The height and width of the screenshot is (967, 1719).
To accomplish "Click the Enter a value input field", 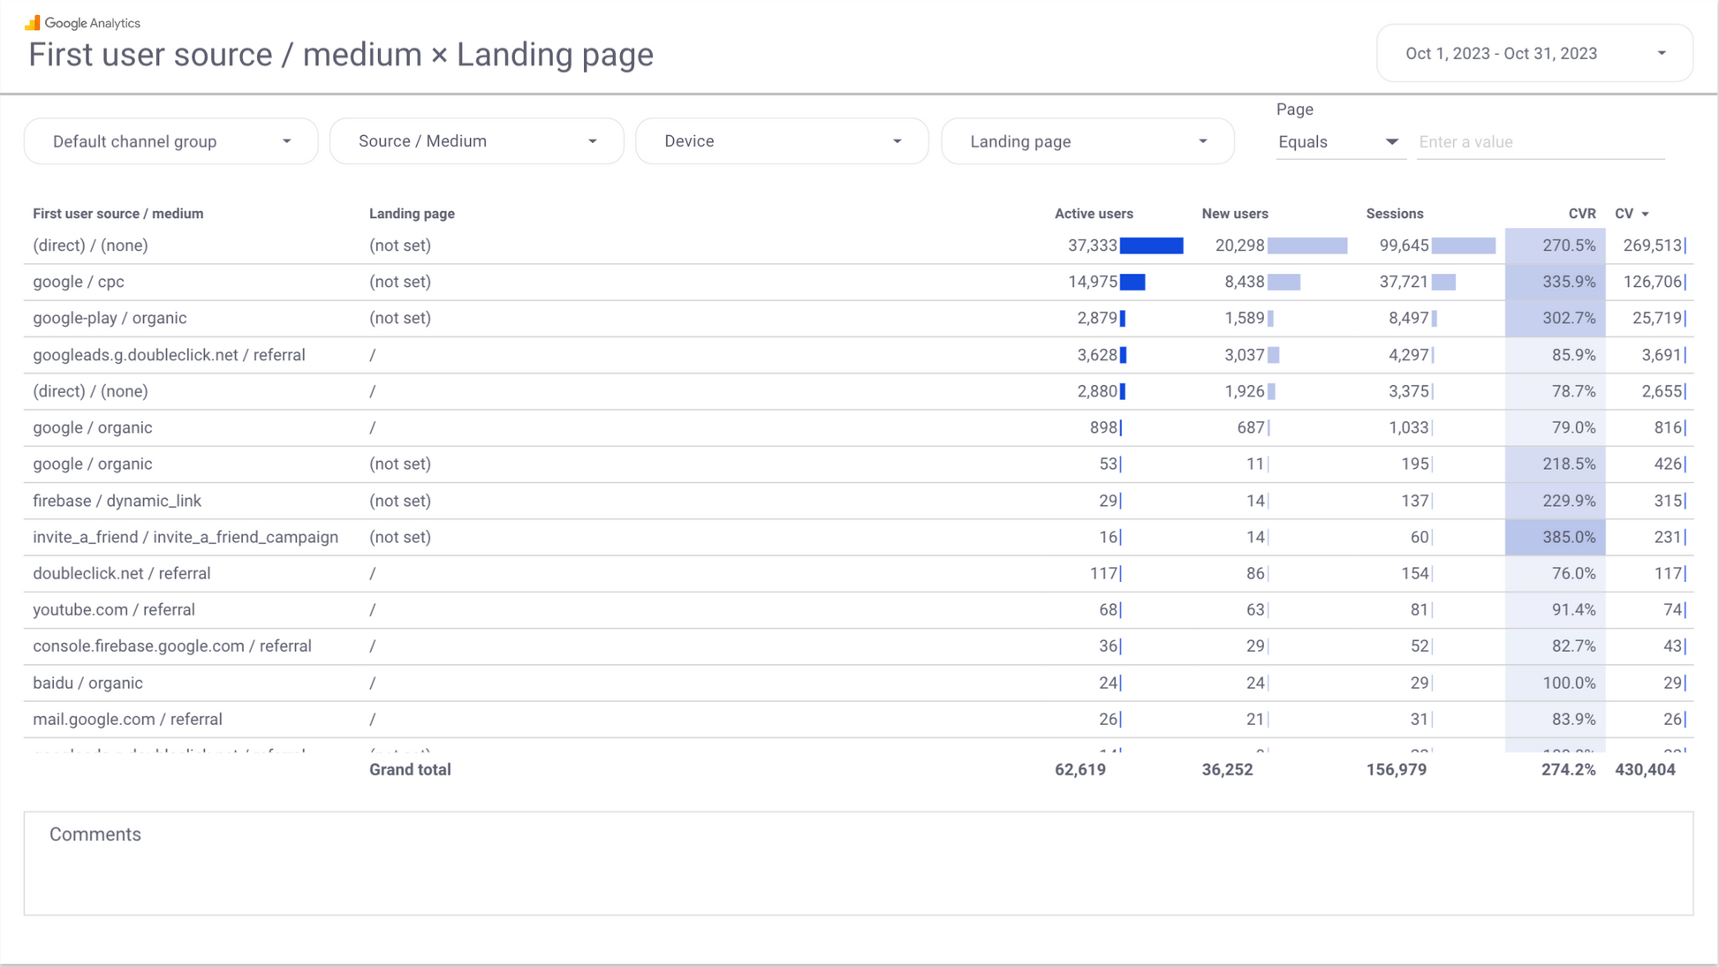I will tap(1540, 142).
